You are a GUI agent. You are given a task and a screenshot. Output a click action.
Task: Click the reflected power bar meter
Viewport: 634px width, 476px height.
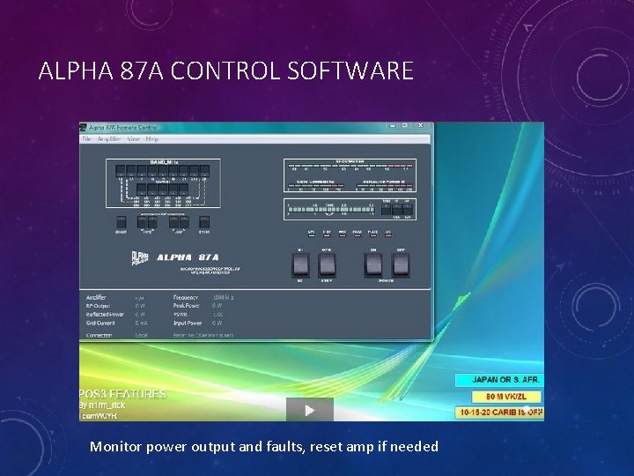click(384, 185)
